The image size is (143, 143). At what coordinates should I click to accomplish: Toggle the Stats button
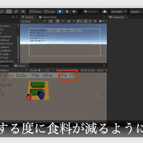[x=100, y=70]
